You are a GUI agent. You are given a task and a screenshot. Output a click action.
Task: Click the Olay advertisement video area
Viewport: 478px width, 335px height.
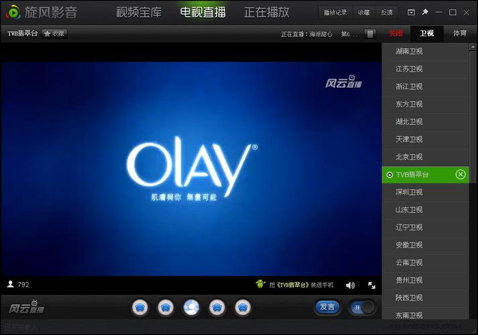pos(191,169)
